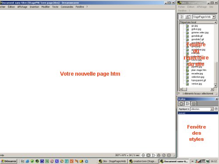Select plan stage.htm in the file list
The image size is (219, 164).
click(199, 70)
